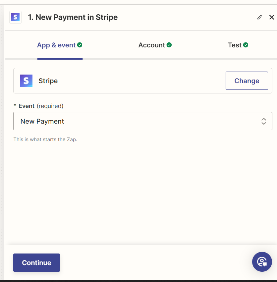Click the 'Event (required)' field label
Viewport: 277px width, 282px height.
[x=38, y=106]
